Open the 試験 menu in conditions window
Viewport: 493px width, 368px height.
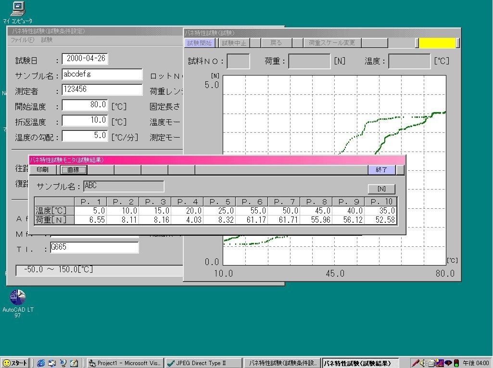[47, 40]
